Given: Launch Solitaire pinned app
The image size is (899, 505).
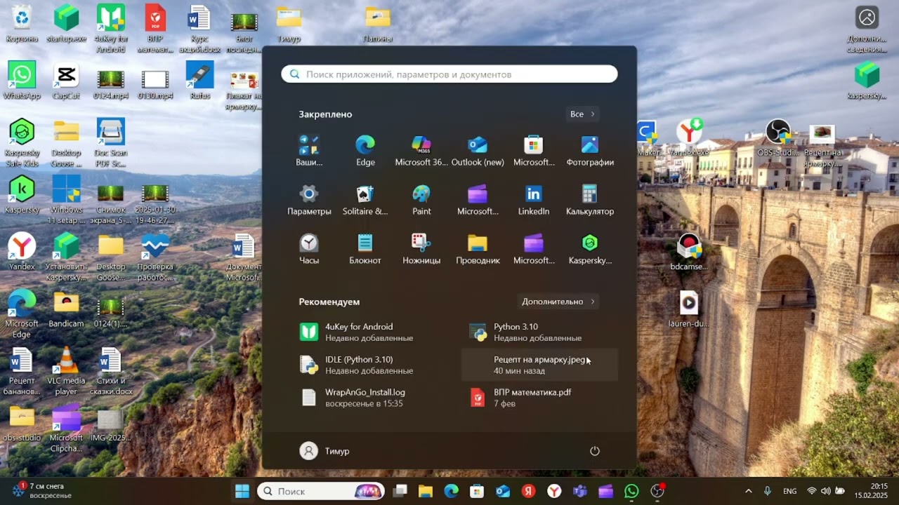Looking at the screenshot, I should [365, 199].
